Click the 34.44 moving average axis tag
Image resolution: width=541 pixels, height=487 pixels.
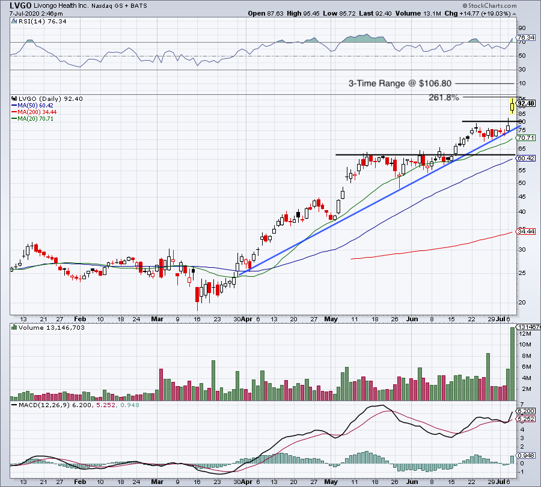click(x=526, y=231)
